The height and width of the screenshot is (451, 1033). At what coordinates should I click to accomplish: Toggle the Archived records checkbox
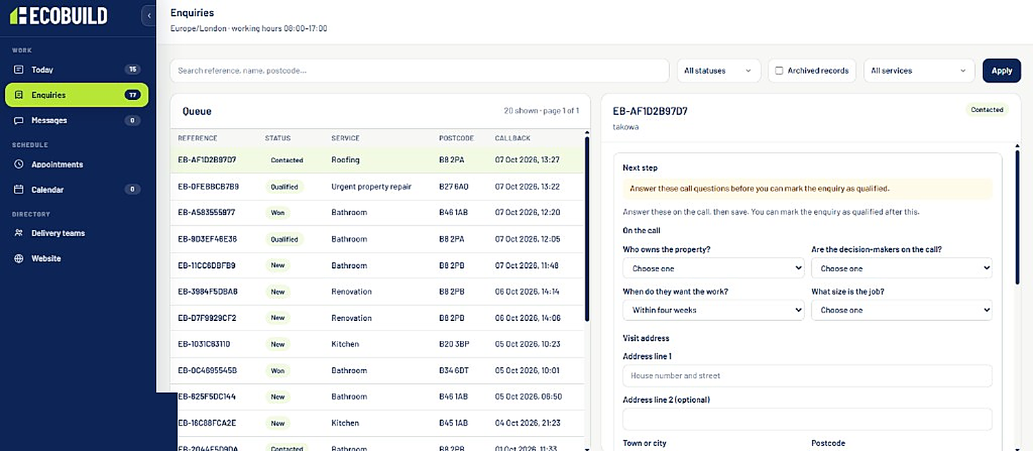[x=779, y=70]
